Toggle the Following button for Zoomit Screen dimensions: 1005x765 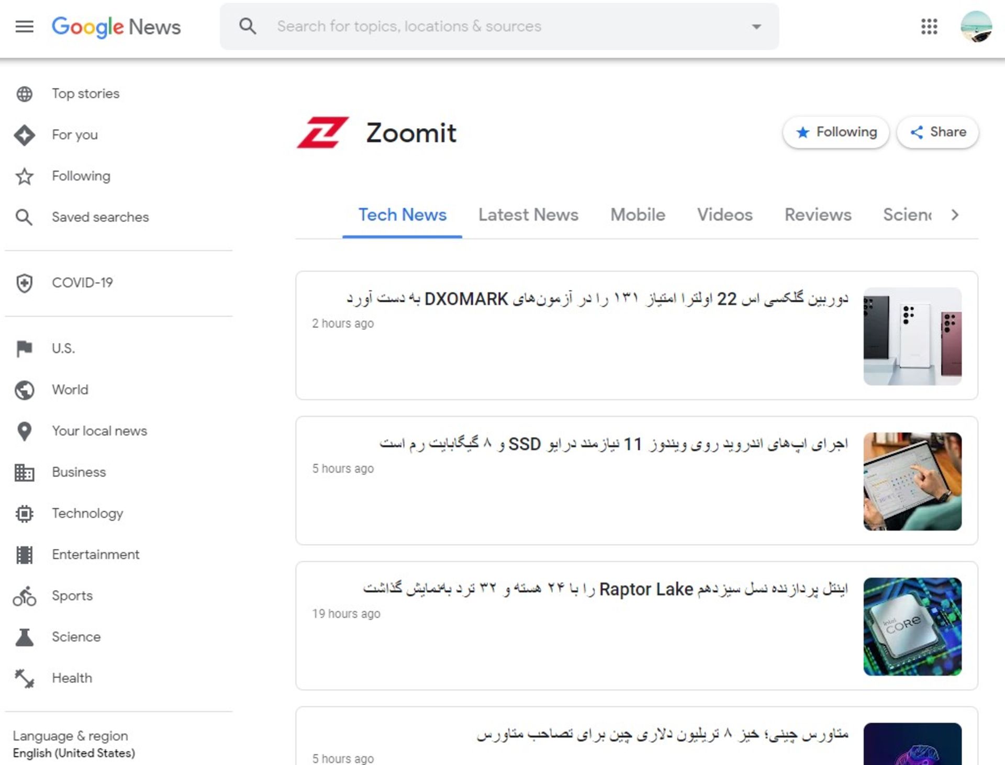click(x=836, y=132)
